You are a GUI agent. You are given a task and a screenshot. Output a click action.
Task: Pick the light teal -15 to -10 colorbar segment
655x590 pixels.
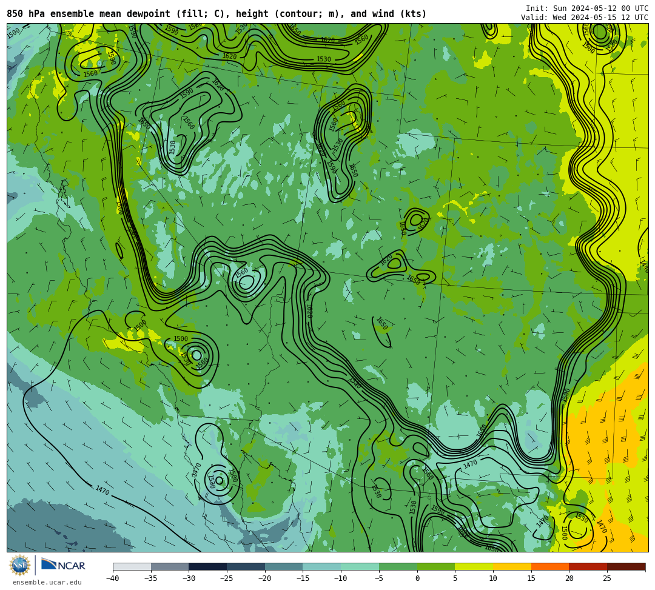(x=322, y=566)
